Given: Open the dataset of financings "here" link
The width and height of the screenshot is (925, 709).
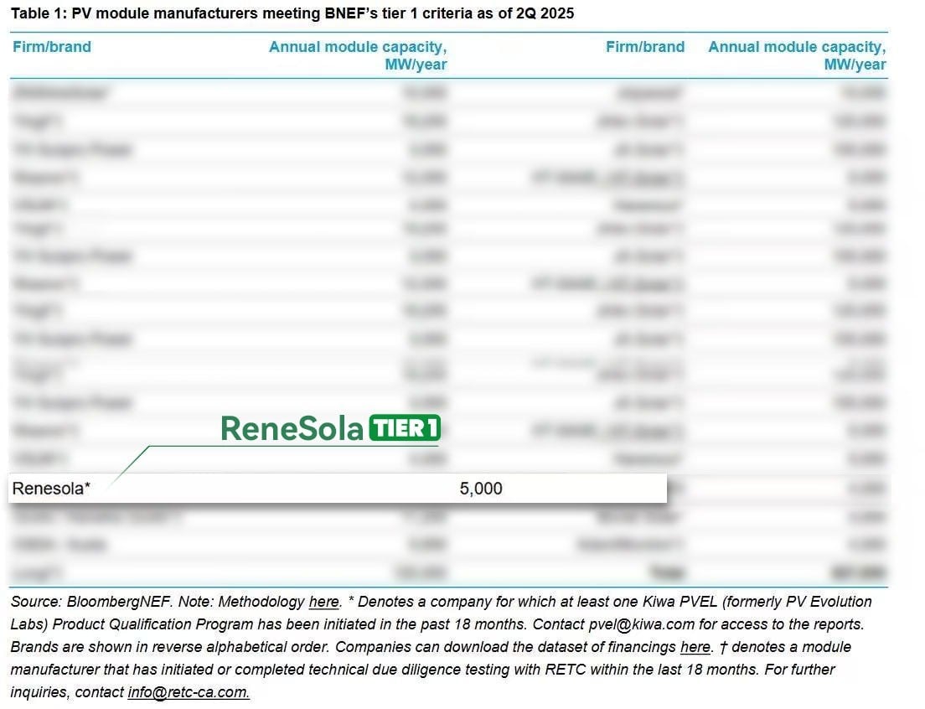Looking at the screenshot, I should tap(695, 647).
